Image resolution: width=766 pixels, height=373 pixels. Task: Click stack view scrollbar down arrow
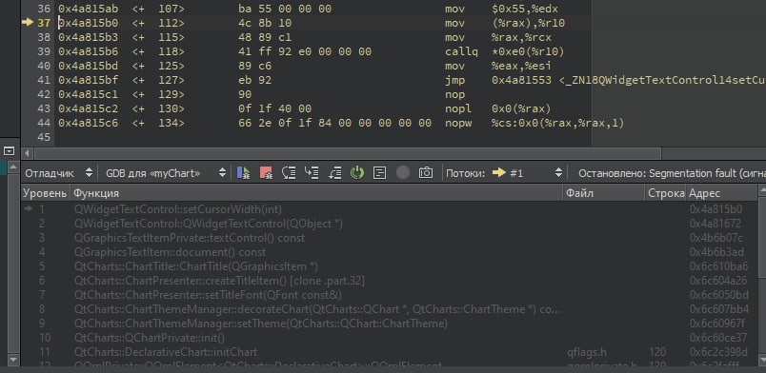coord(761,360)
